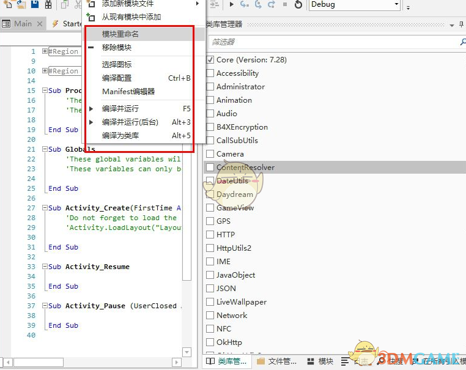Screen dimensions: 466x370
Task: Click the Daydream library label
Action: click(x=235, y=194)
